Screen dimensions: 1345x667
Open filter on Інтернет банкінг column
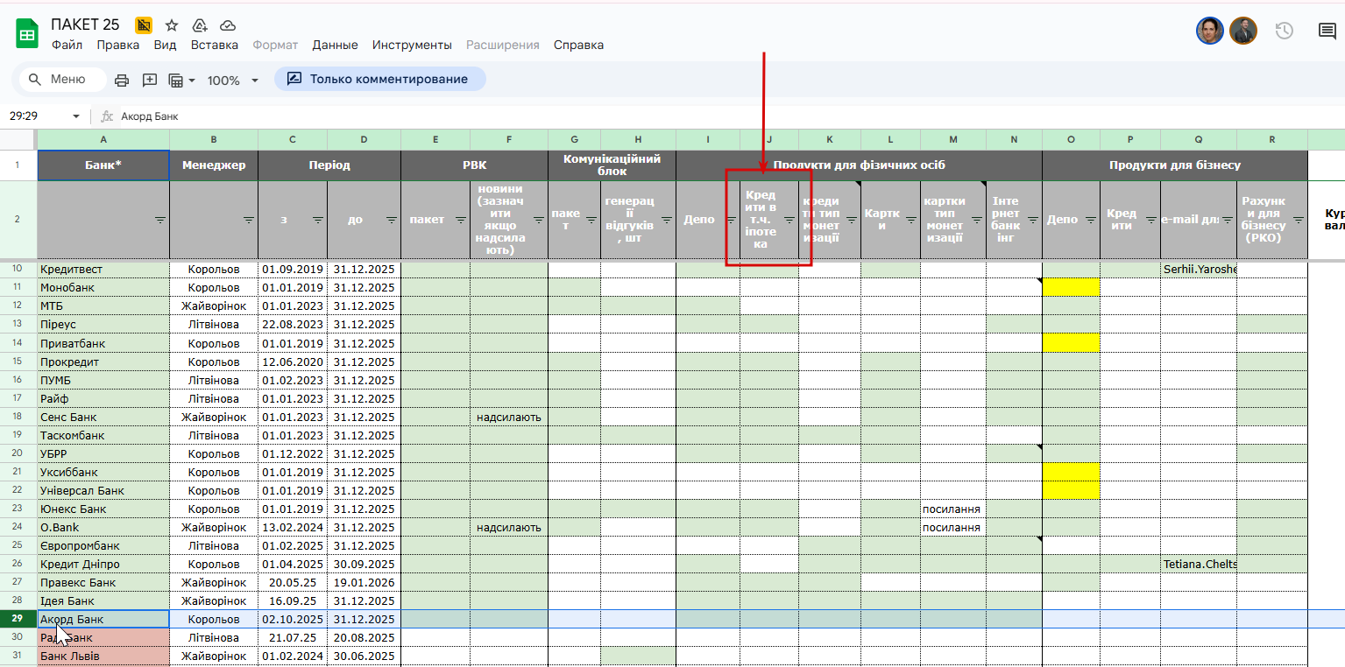[x=1032, y=220]
